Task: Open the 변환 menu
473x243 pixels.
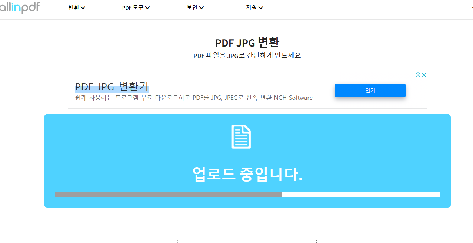Action: click(x=77, y=7)
